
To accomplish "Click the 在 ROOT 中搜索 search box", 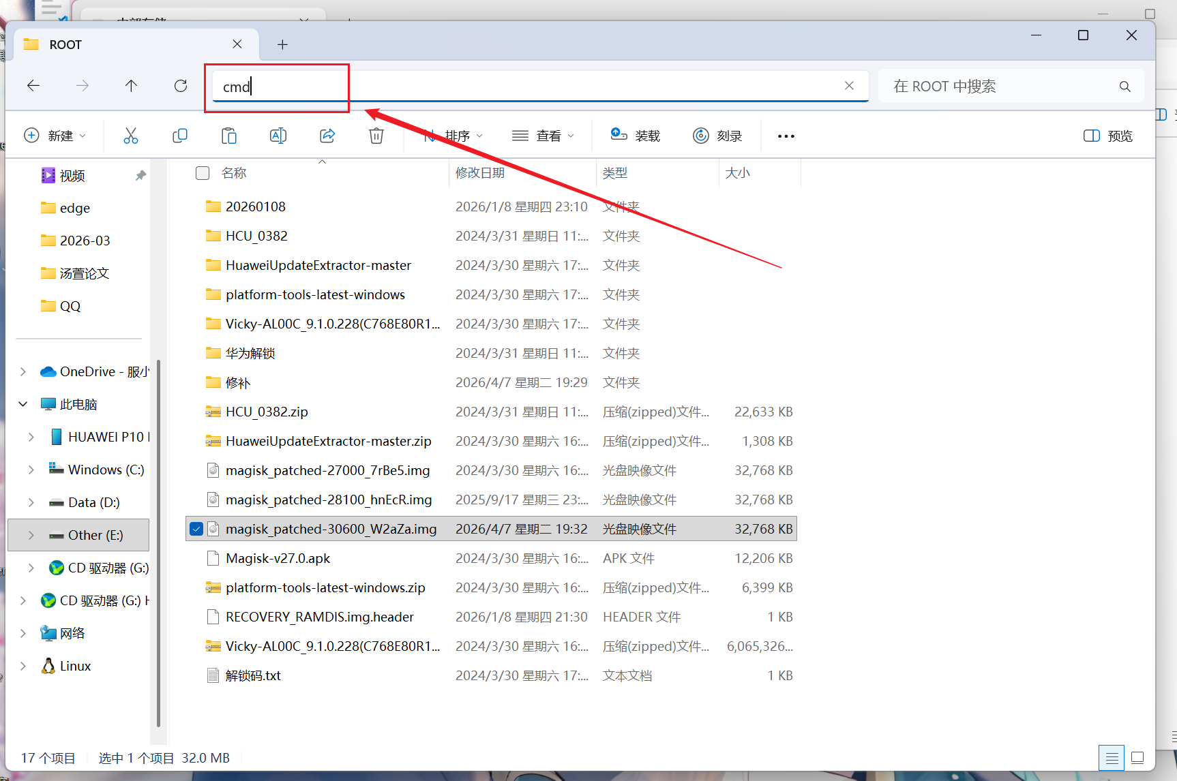I will 1002,87.
